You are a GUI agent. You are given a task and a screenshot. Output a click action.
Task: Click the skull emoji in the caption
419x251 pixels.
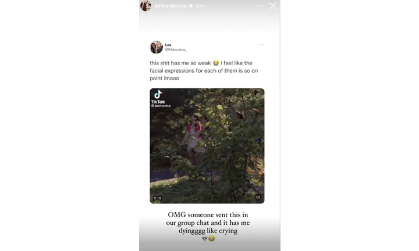pos(205,238)
